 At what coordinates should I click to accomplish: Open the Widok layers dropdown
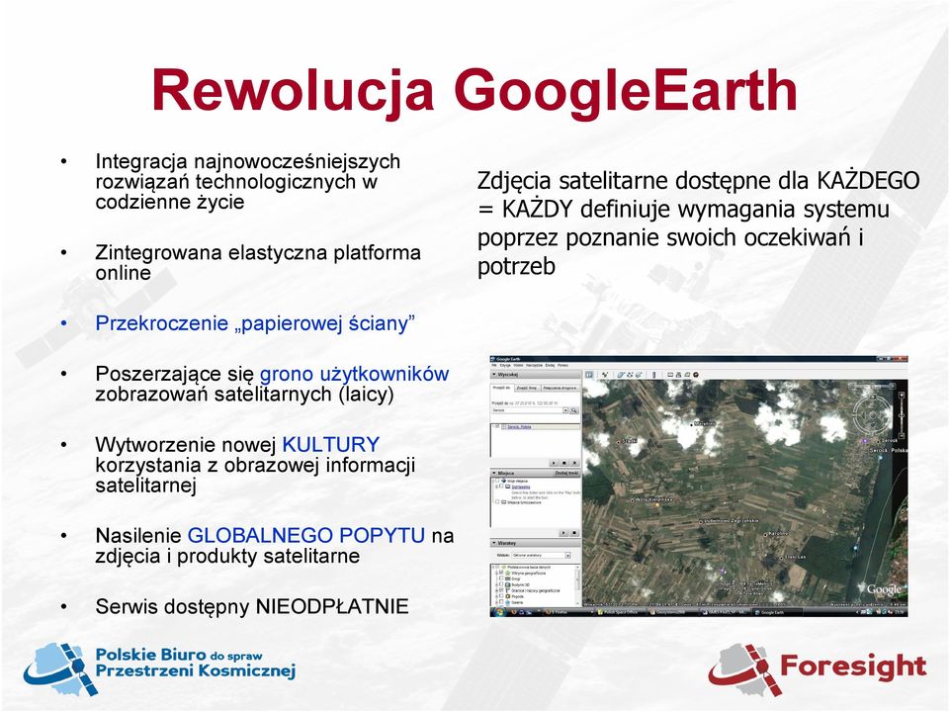coord(541,555)
